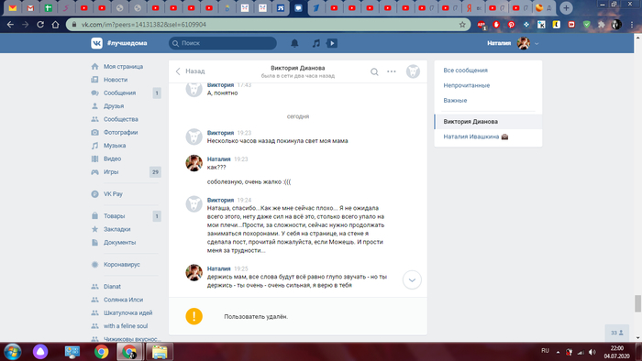
Task: Click the sender name Виктория at 19:24
Action: coord(220,200)
